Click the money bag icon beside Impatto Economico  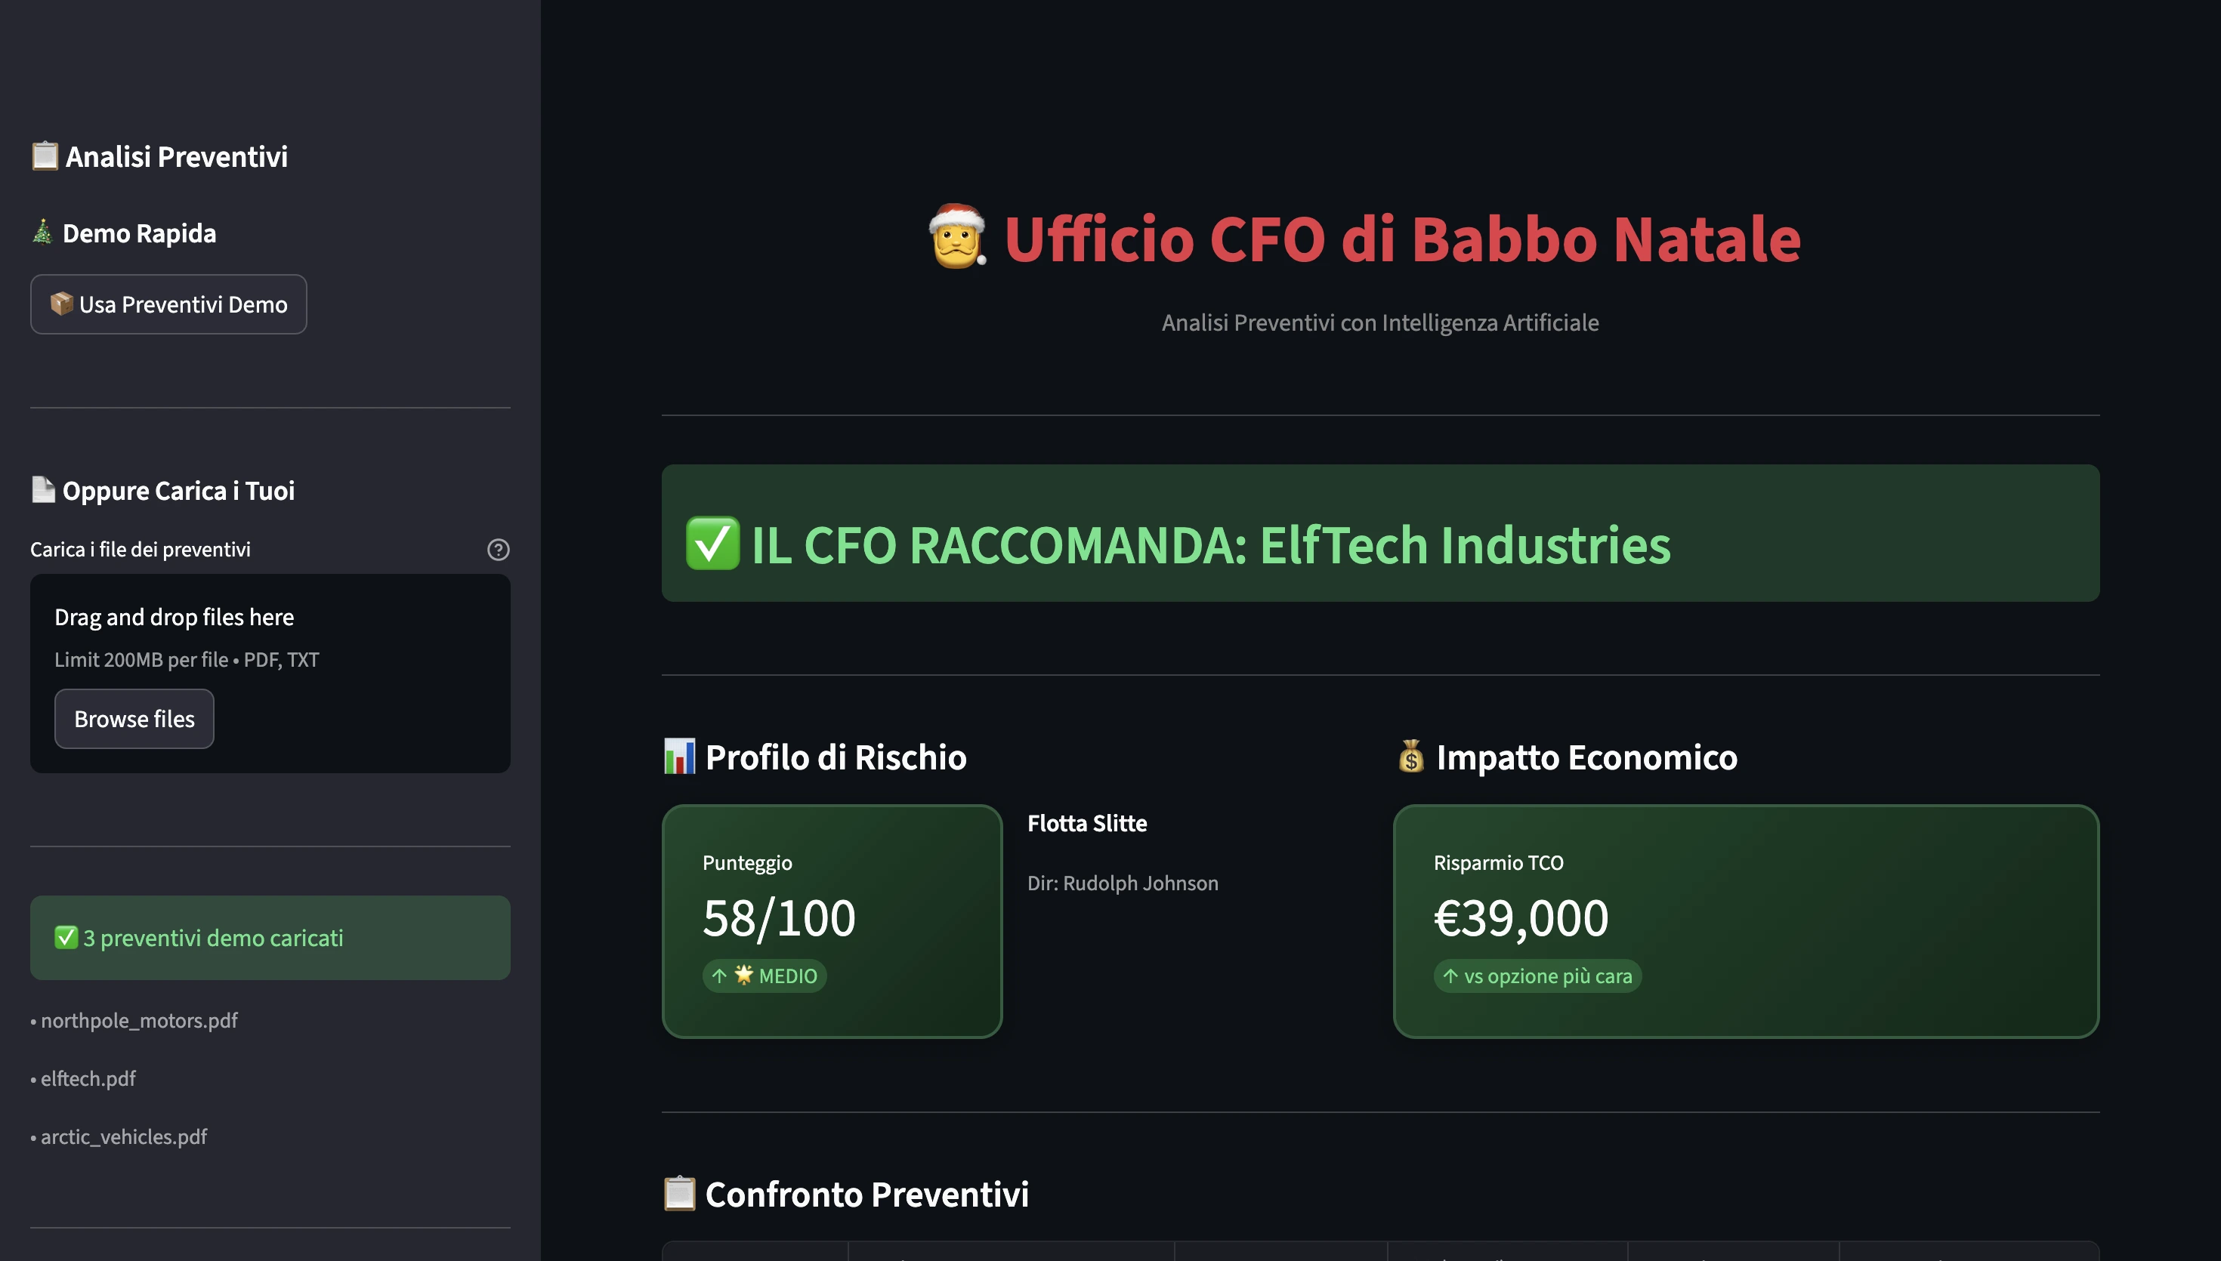click(1412, 756)
